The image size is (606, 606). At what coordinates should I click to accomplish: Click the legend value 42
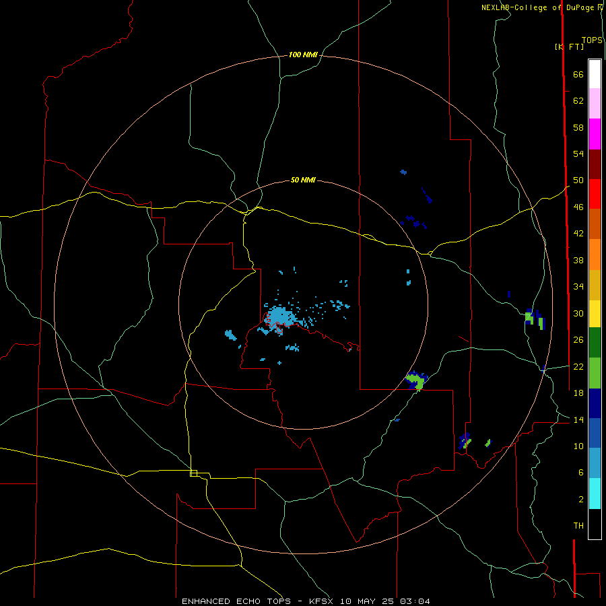pos(578,233)
